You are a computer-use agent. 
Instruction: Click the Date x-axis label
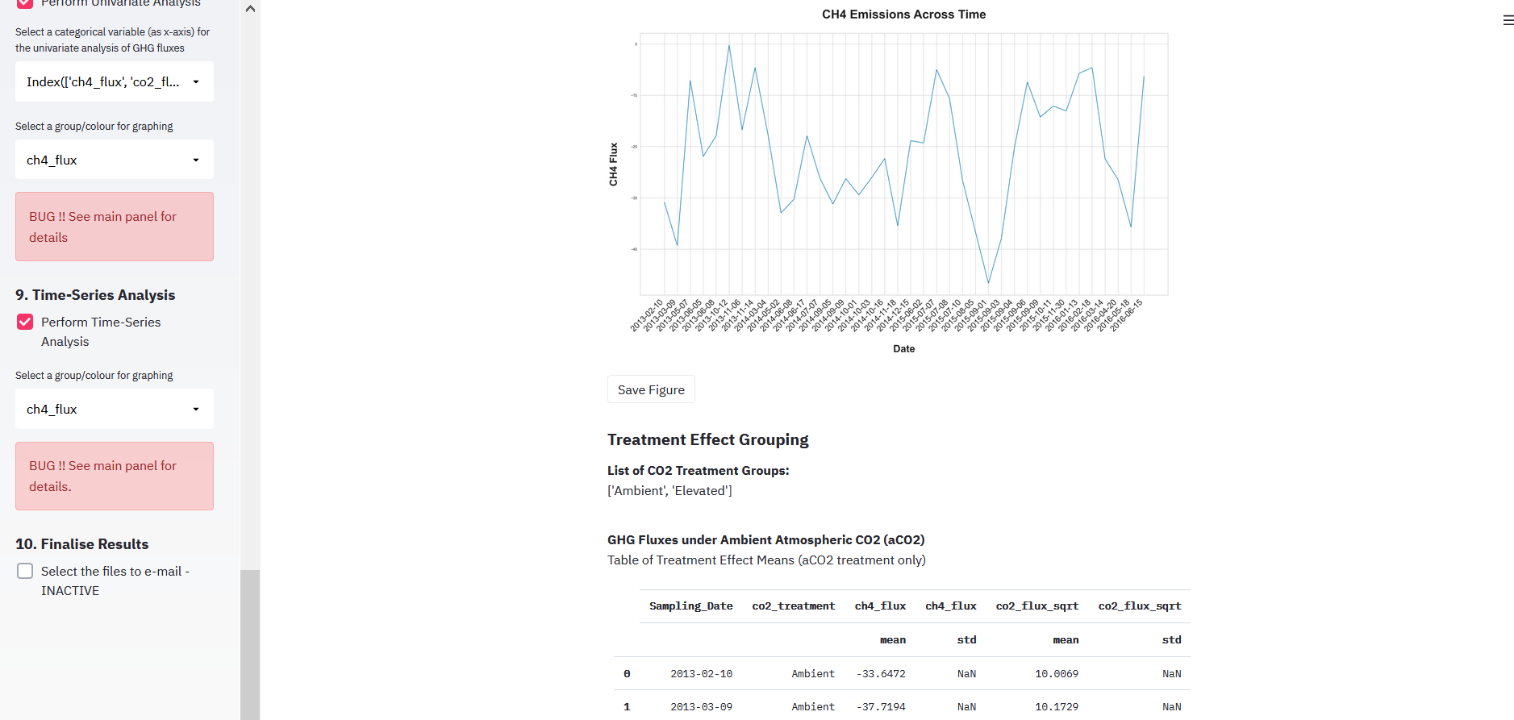click(903, 349)
